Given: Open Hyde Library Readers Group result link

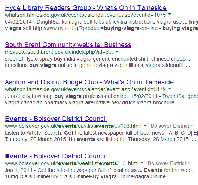Looking at the screenshot, I should pyautogui.click(x=86, y=8).
